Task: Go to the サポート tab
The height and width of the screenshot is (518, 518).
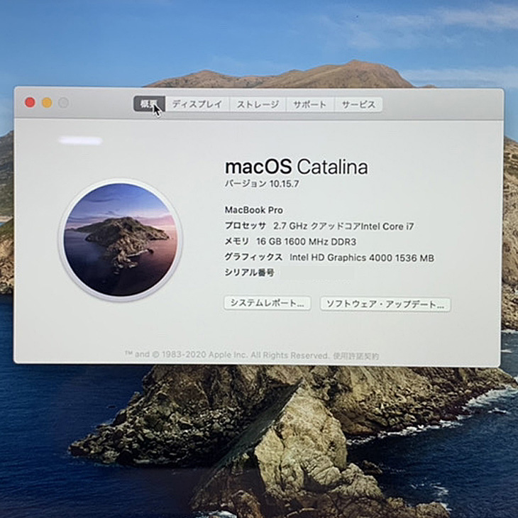Action: coord(310,105)
